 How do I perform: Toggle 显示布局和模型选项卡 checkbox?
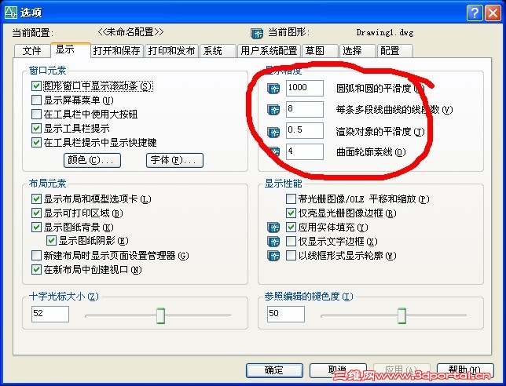(36, 198)
